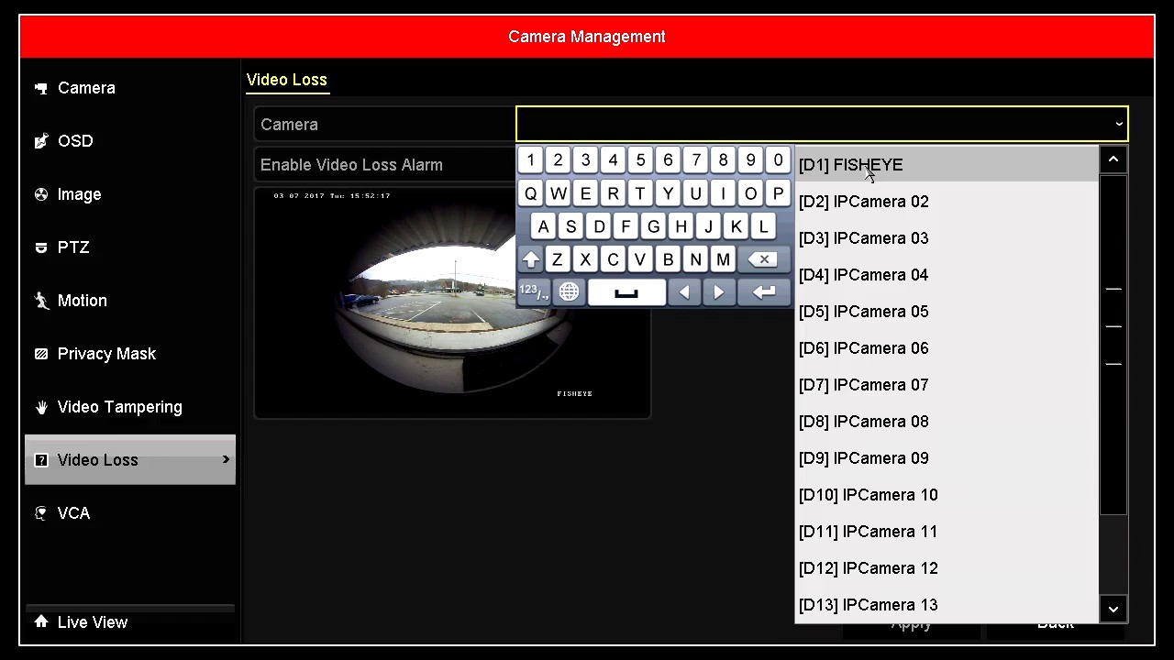1174x660 pixels.
Task: Select [D1] FISHEYE from the list
Action: (x=947, y=165)
